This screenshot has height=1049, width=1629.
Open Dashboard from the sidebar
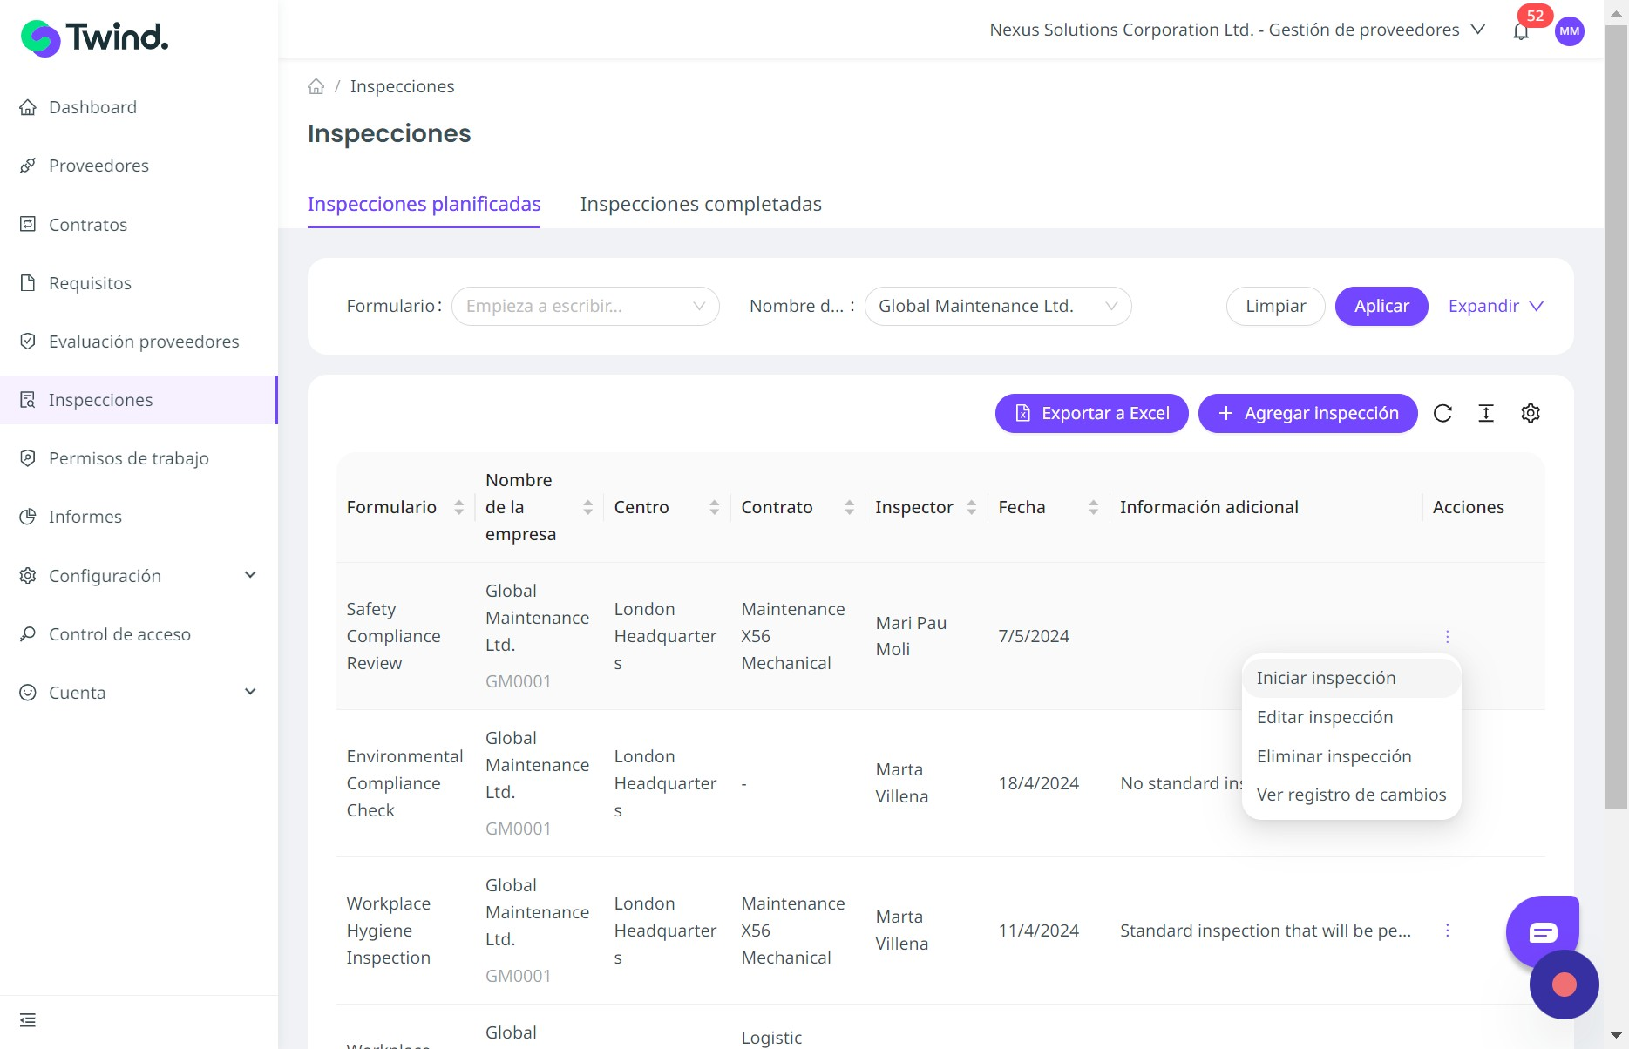(x=92, y=107)
